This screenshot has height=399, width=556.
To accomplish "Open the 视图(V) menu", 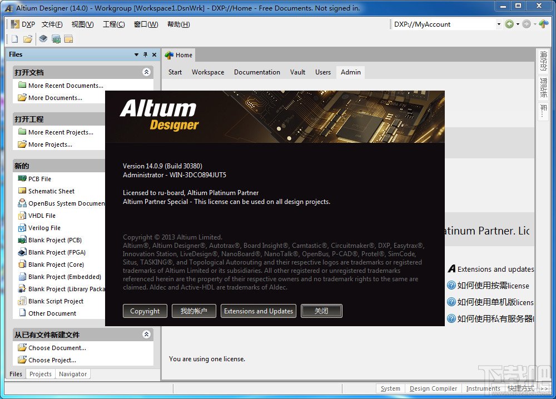I will pyautogui.click(x=83, y=24).
